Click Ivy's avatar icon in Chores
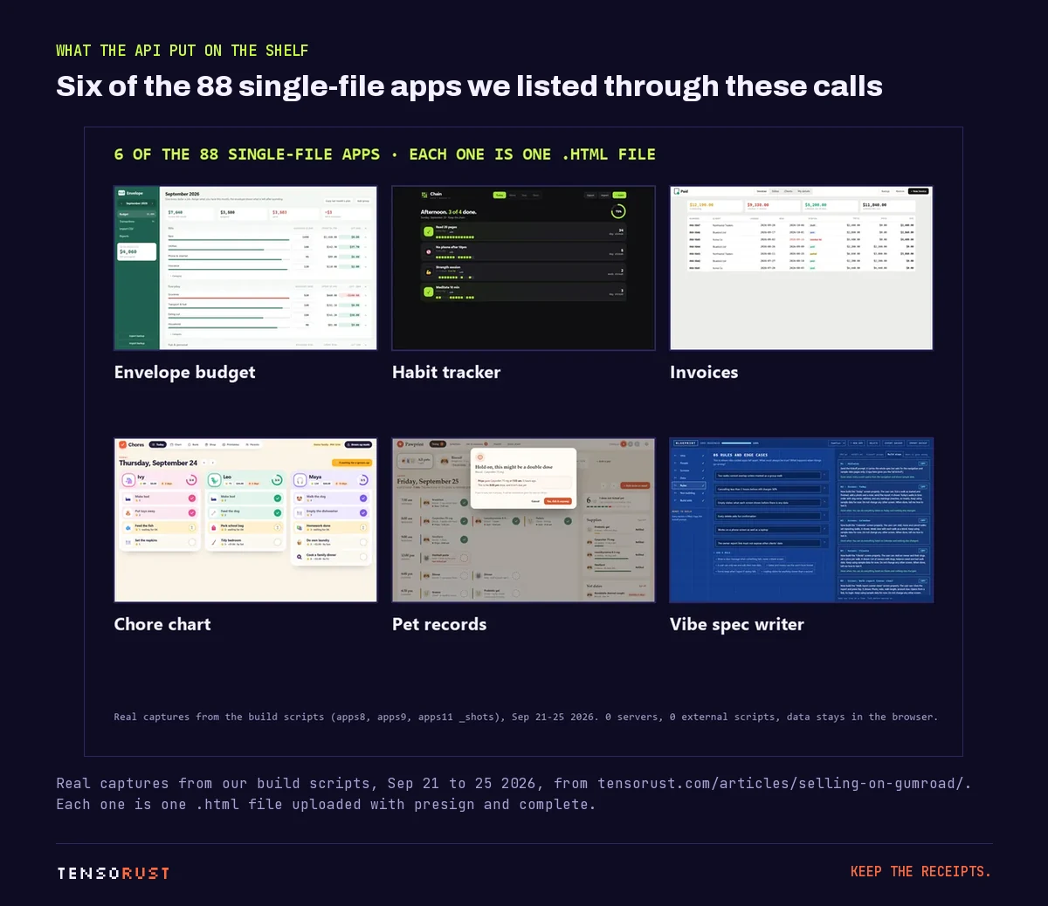This screenshot has width=1048, height=906. (x=128, y=480)
